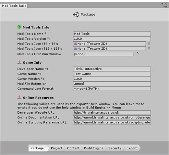Go to the Content step tab
The image size is (169, 155).
73,148
